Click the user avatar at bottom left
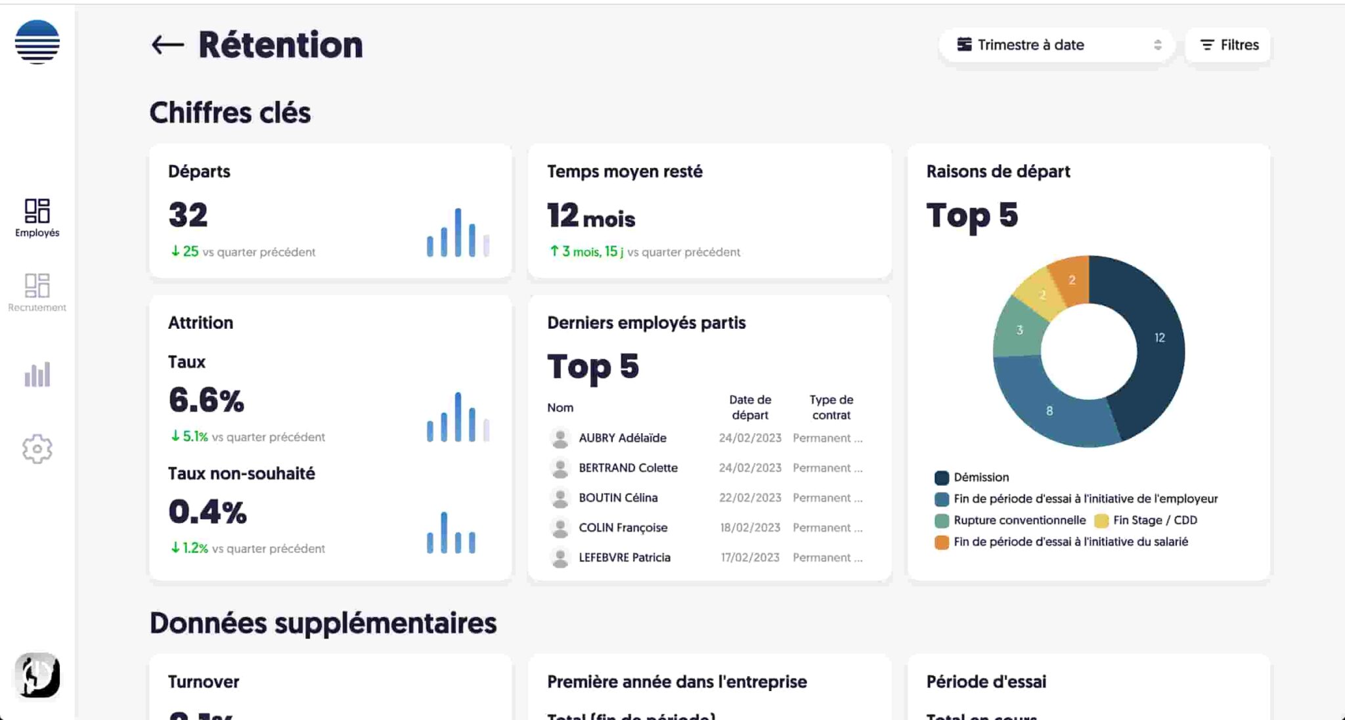This screenshot has height=720, width=1345. click(37, 675)
